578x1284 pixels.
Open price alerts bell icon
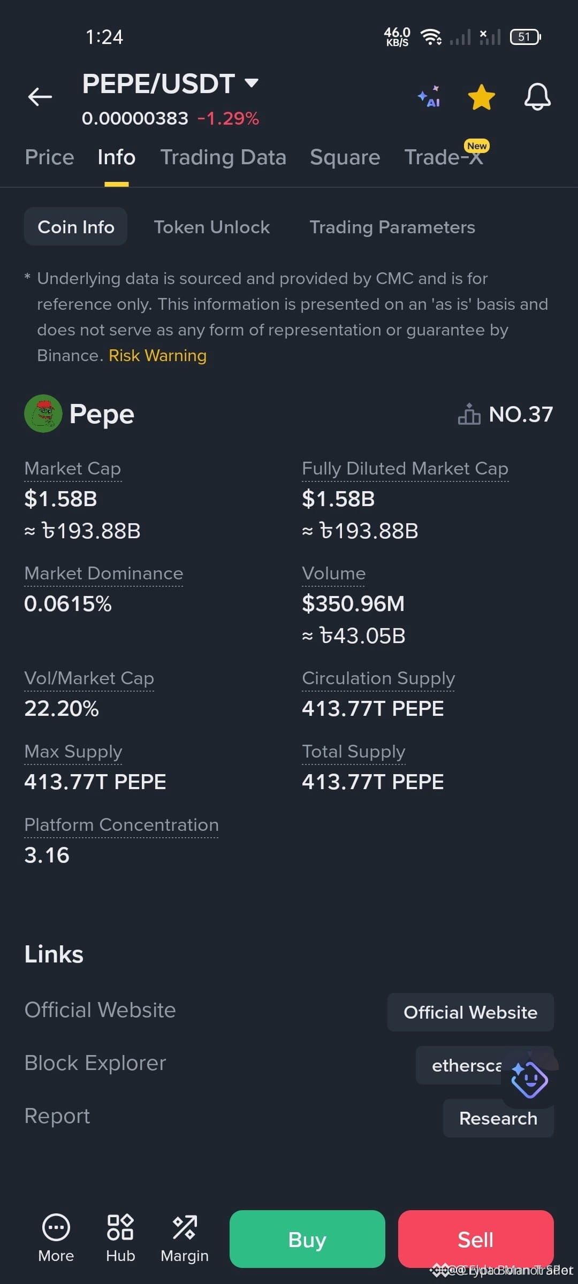coord(537,97)
